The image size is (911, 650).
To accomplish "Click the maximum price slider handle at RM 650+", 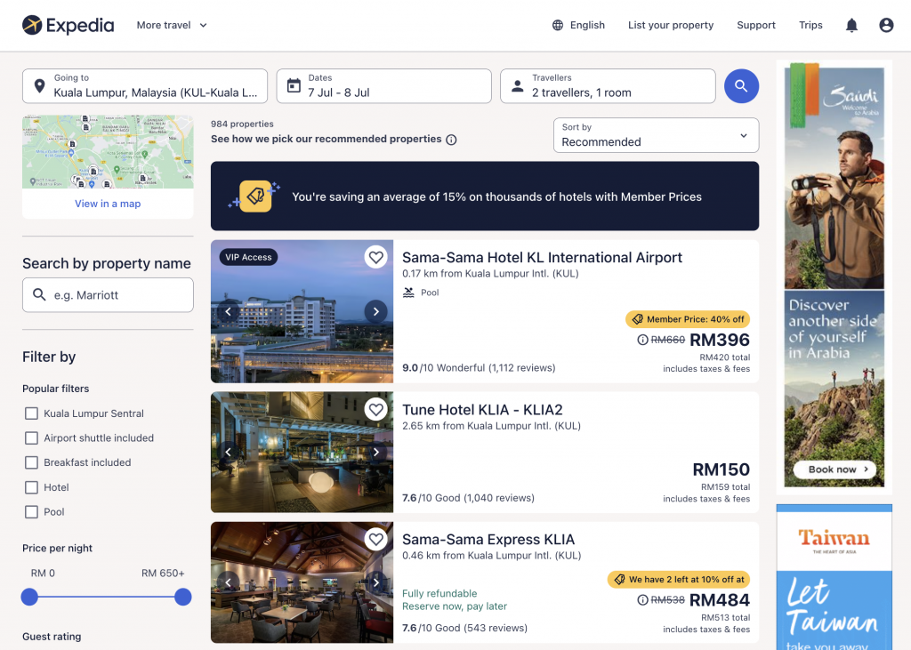I will click(x=183, y=597).
